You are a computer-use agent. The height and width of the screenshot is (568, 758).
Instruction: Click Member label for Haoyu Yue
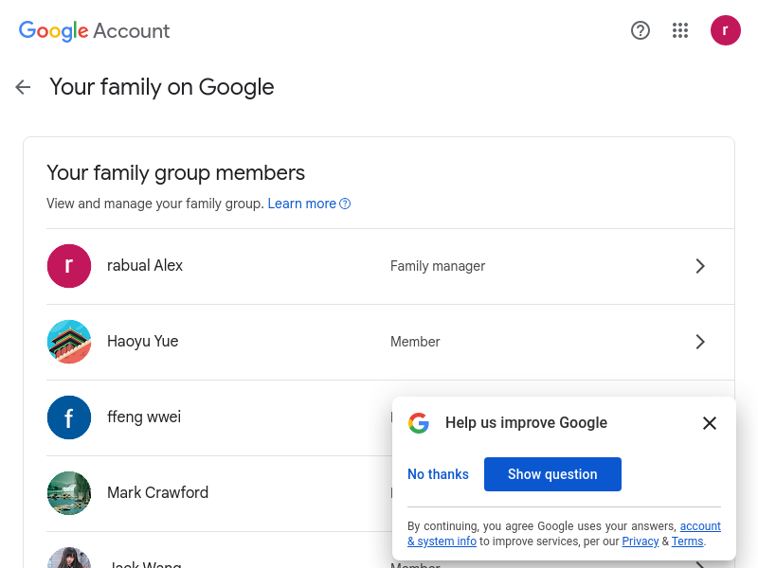(415, 342)
